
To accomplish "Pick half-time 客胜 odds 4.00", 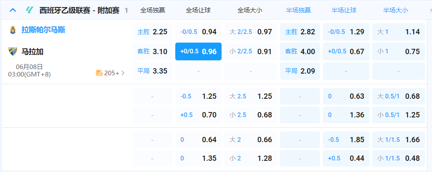I will pos(300,52).
